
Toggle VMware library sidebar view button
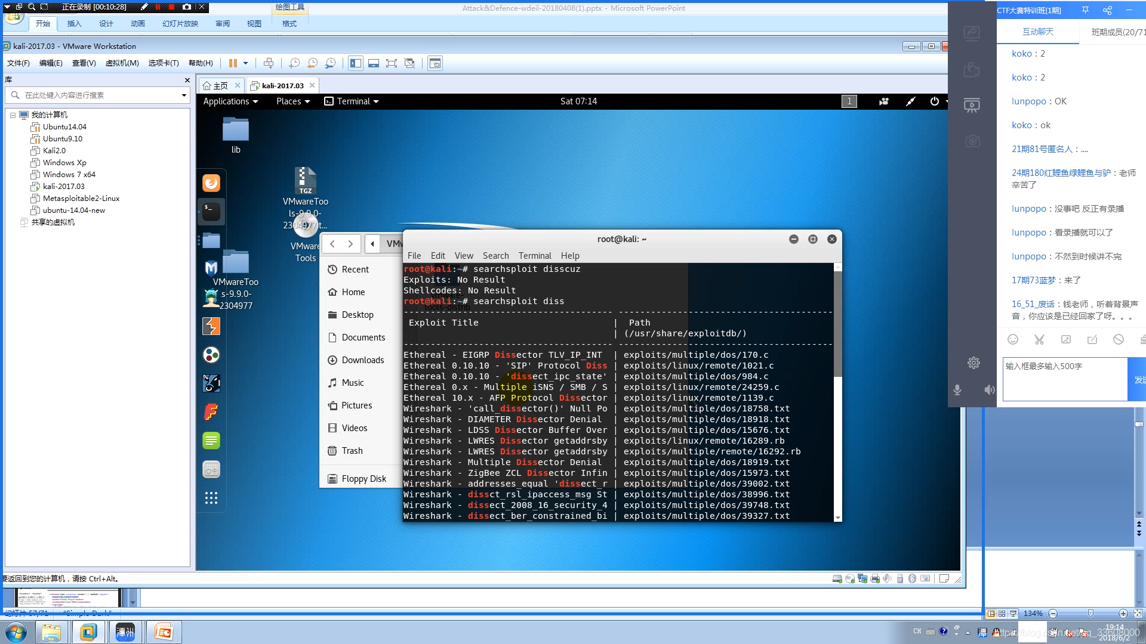356,63
